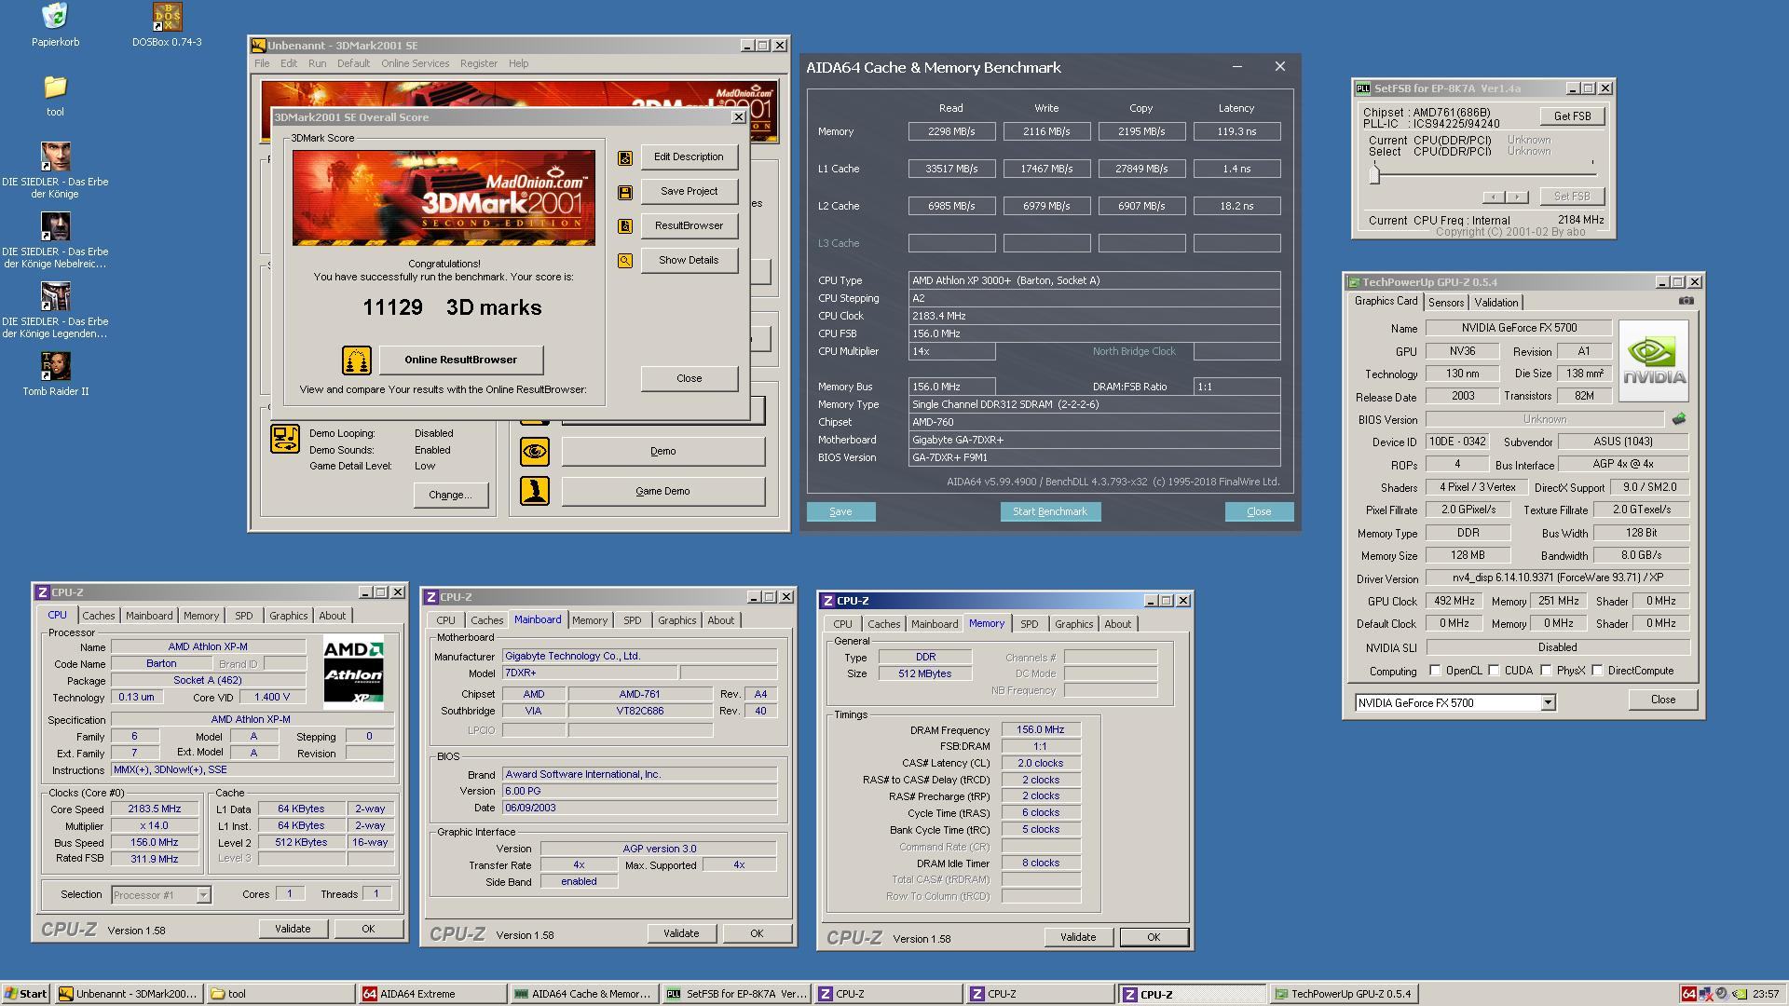Open the About tab in the first CPU-Z window
Screen dimensions: 1789x1006
click(332, 616)
